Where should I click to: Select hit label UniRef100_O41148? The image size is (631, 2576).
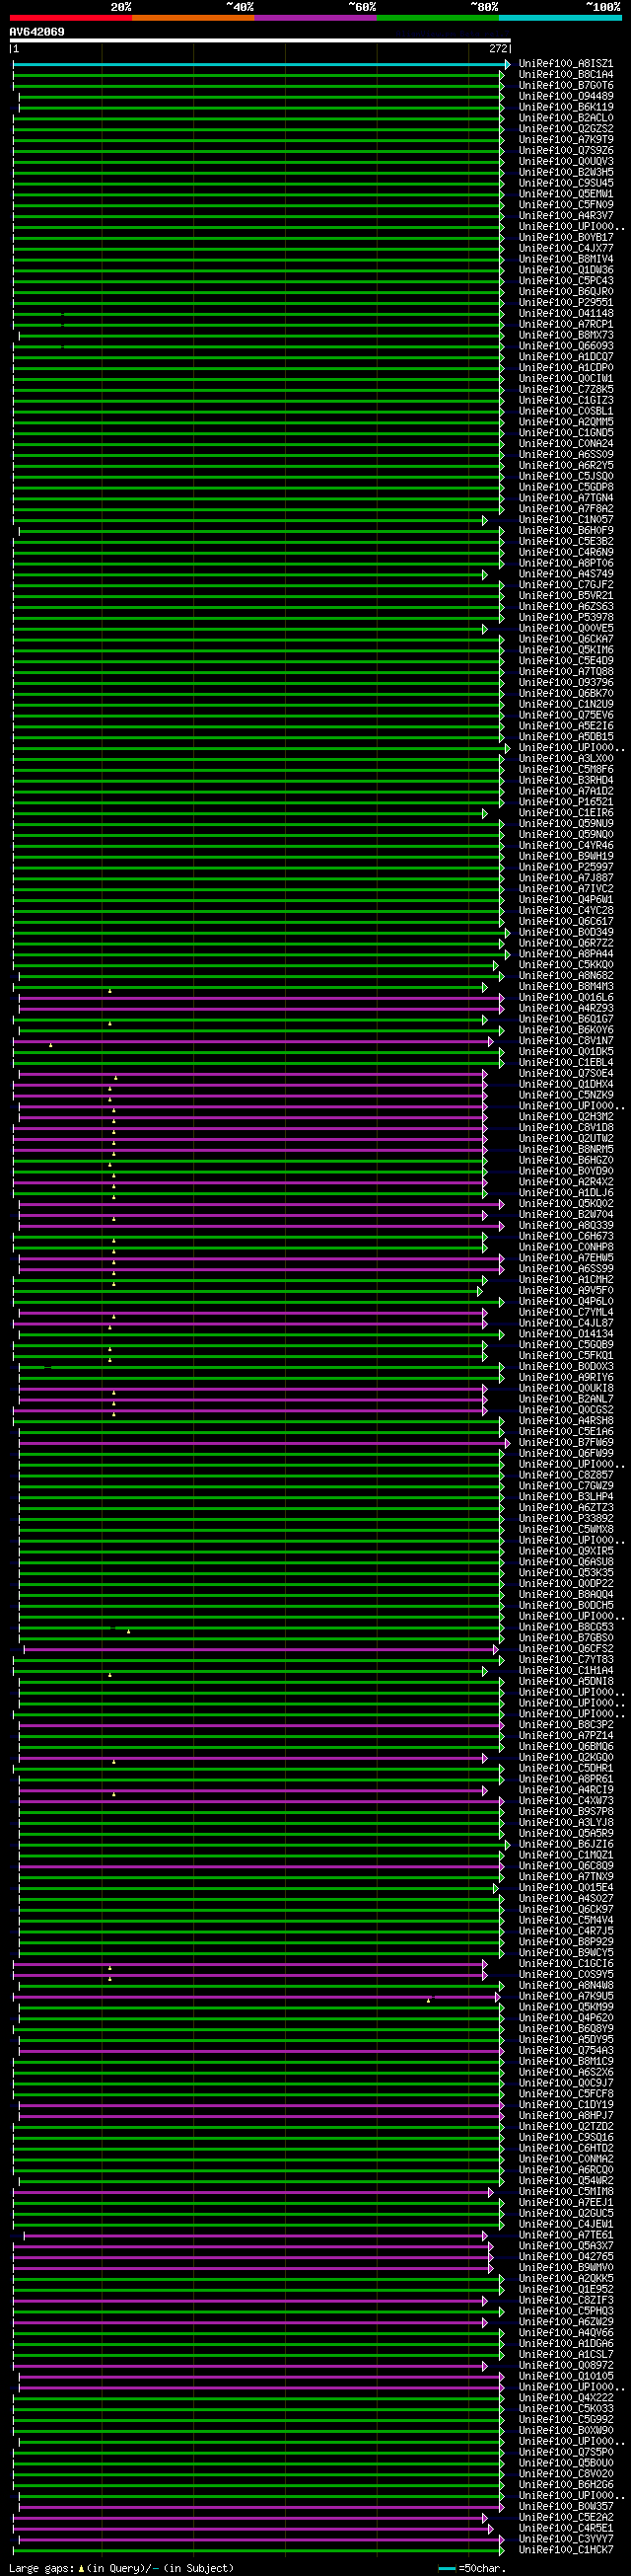pos(566,314)
